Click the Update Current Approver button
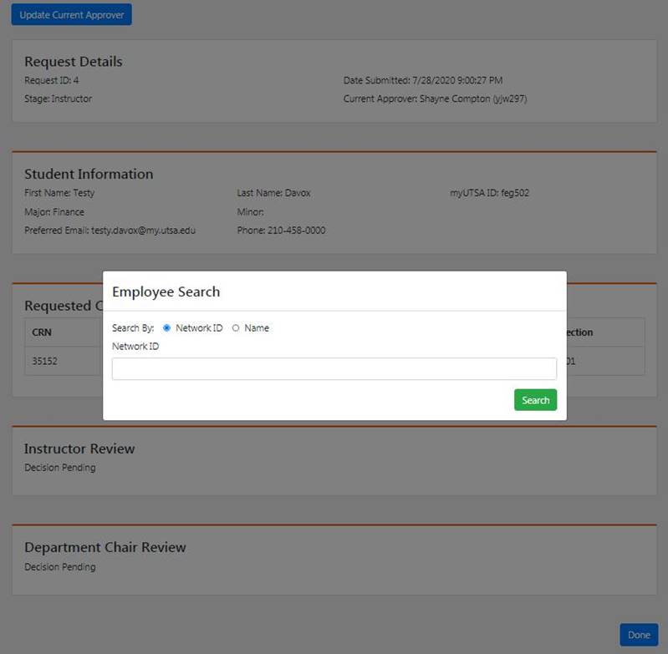The width and height of the screenshot is (668, 654). tap(71, 15)
